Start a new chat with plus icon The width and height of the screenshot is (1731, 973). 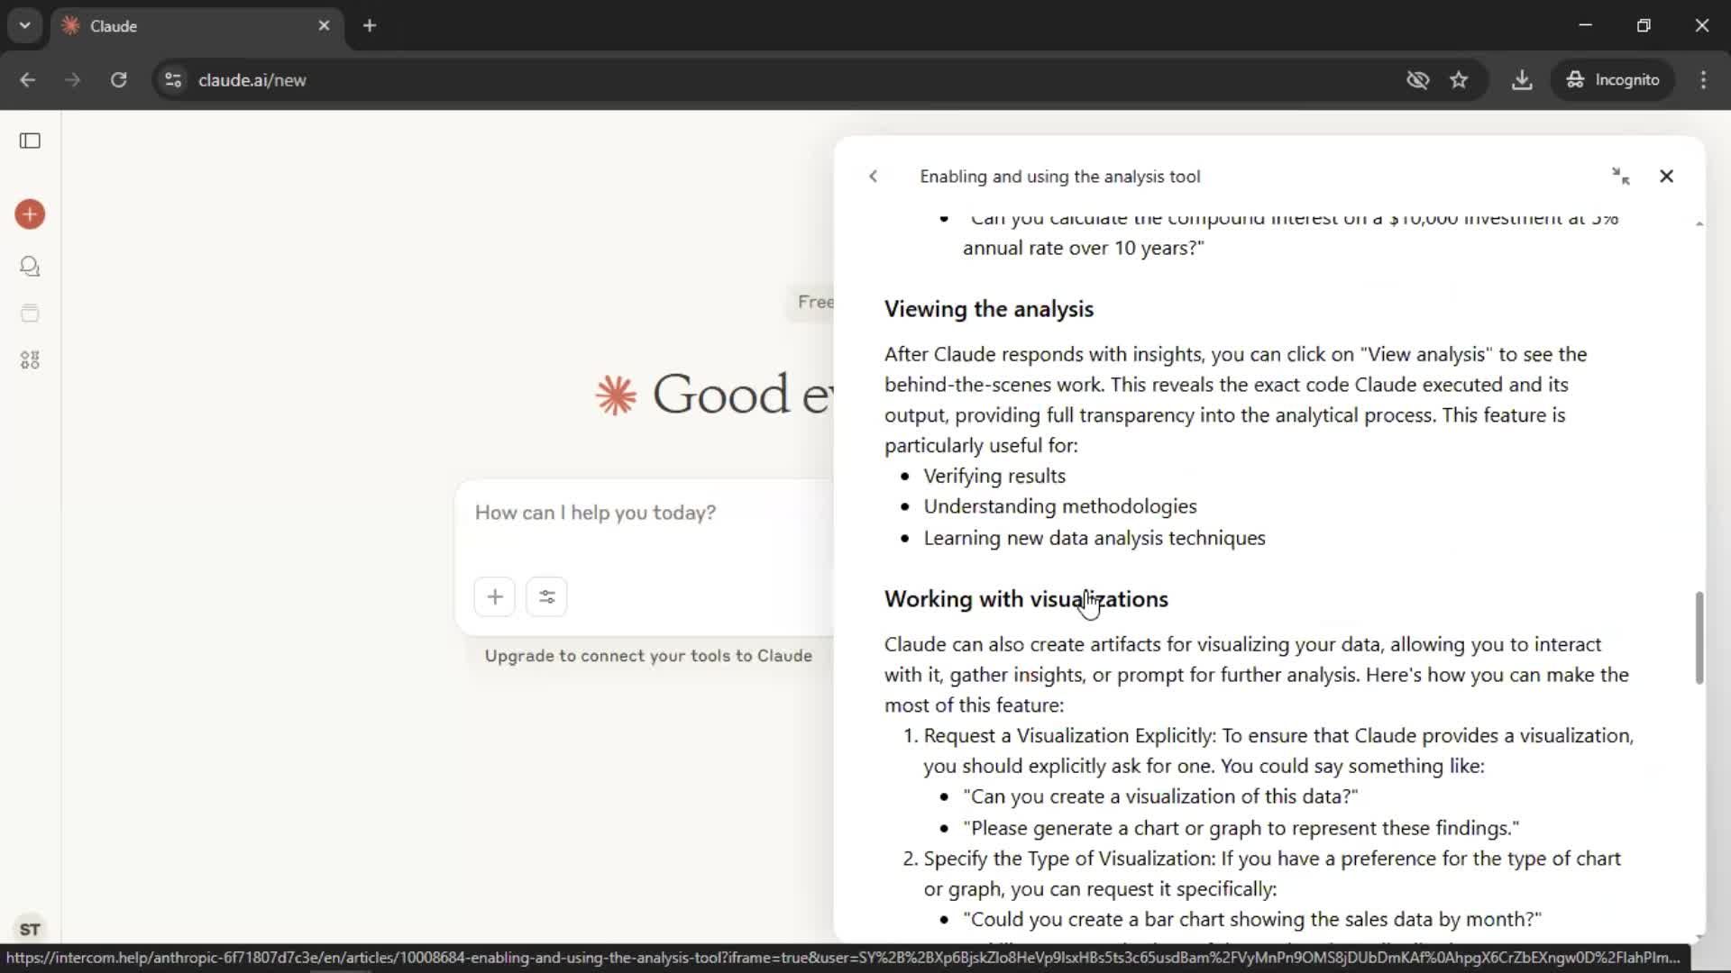coord(30,214)
